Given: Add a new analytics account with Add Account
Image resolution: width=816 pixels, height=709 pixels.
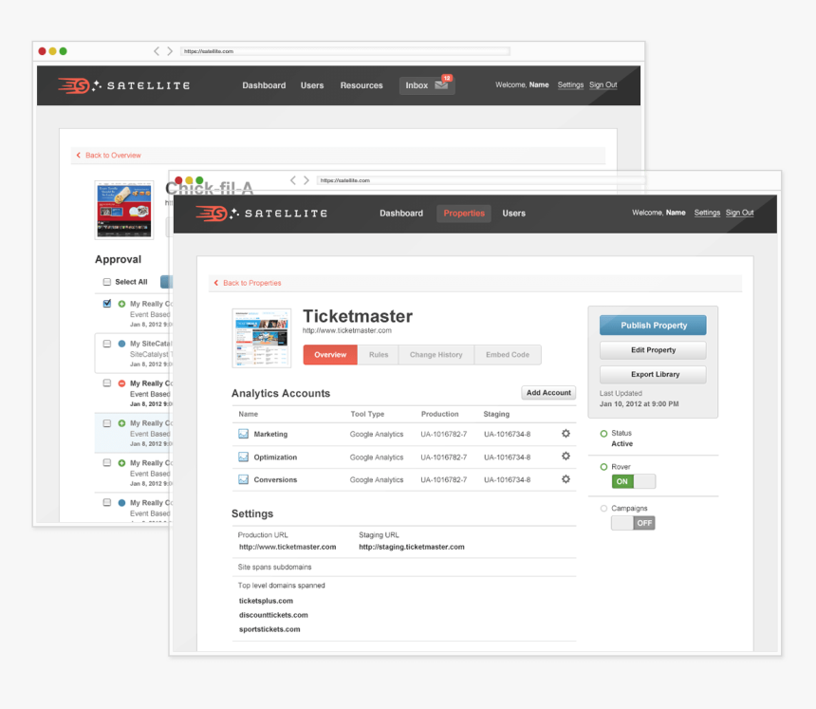Looking at the screenshot, I should [548, 392].
